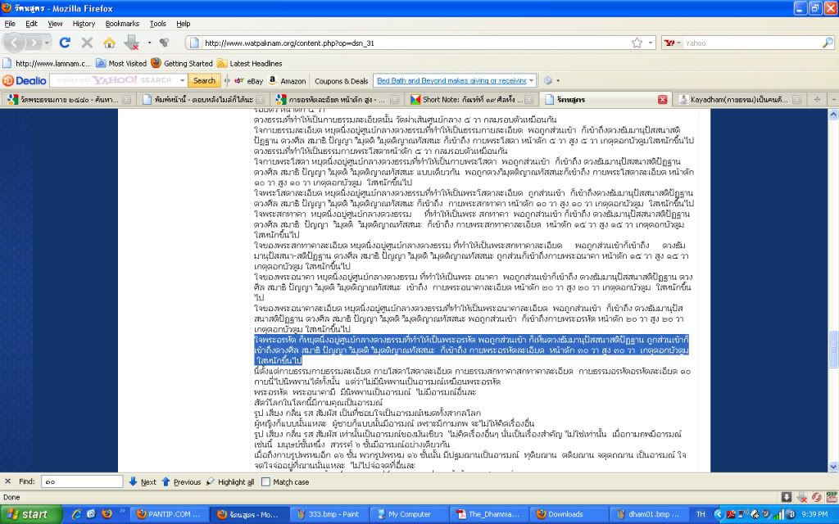
Task: Open the Getting Started bookmark
Action: 182,63
